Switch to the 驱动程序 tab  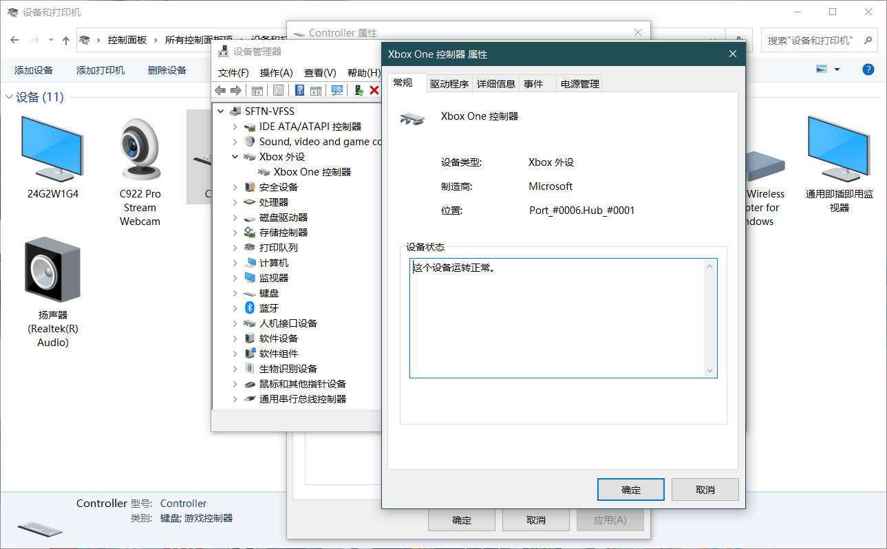pos(449,84)
